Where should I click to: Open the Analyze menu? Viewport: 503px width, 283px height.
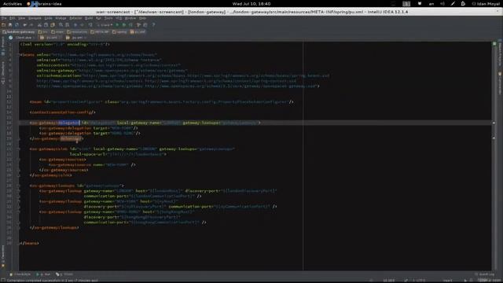click(61, 18)
